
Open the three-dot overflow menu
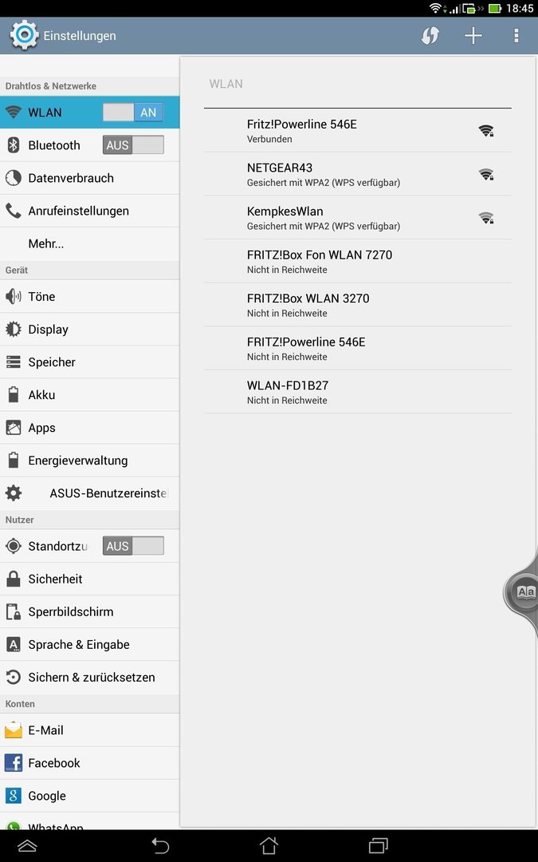click(516, 36)
